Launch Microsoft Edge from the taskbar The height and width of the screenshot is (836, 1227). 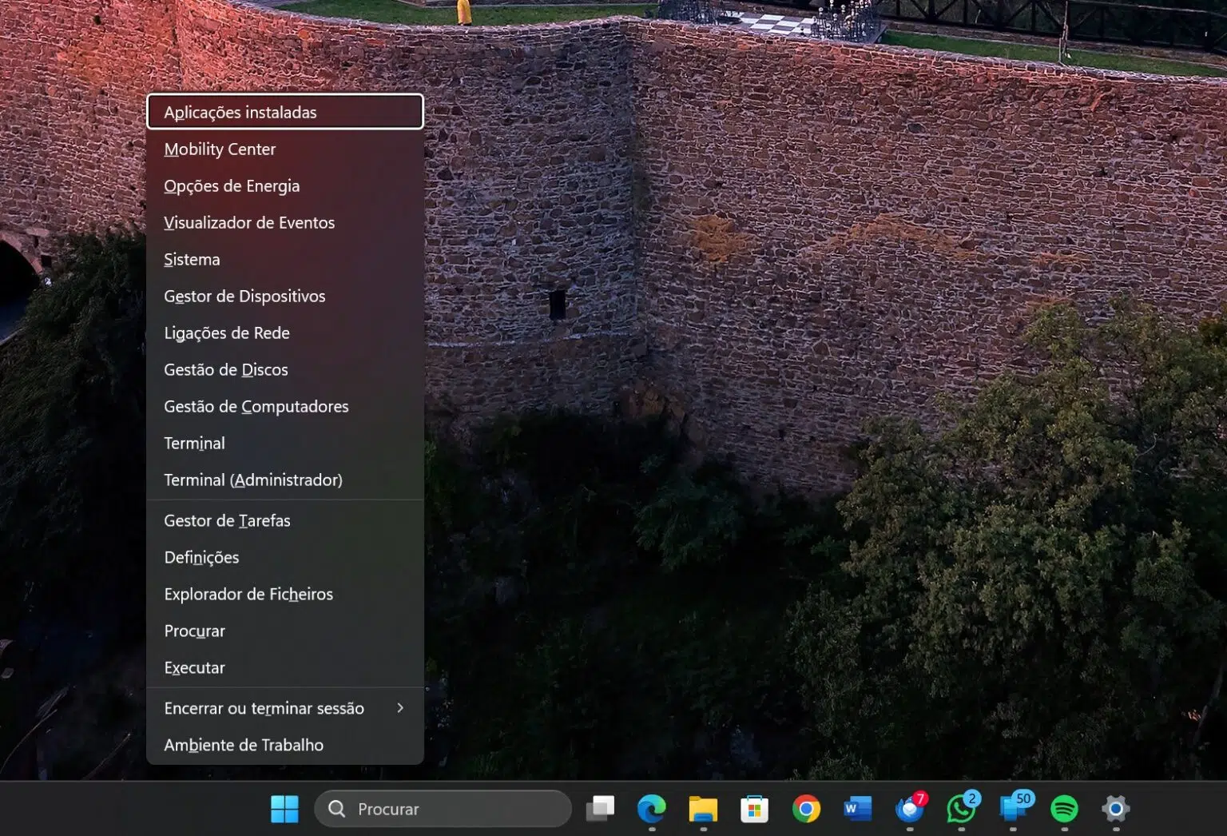click(651, 809)
